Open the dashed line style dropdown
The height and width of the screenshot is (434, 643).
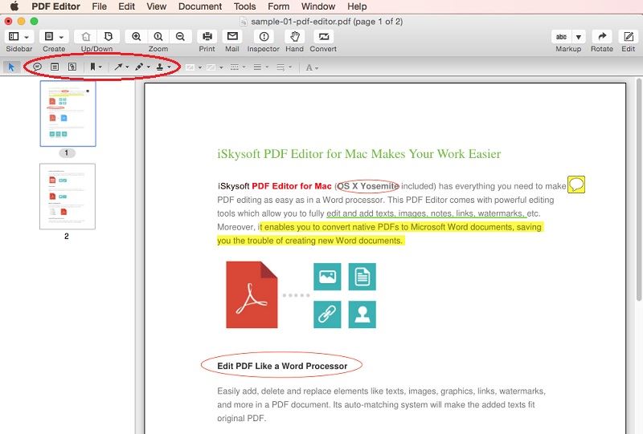[238, 67]
